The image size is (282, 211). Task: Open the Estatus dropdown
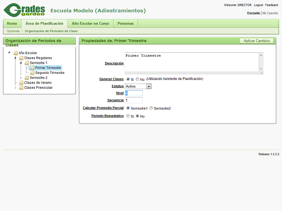click(x=149, y=86)
